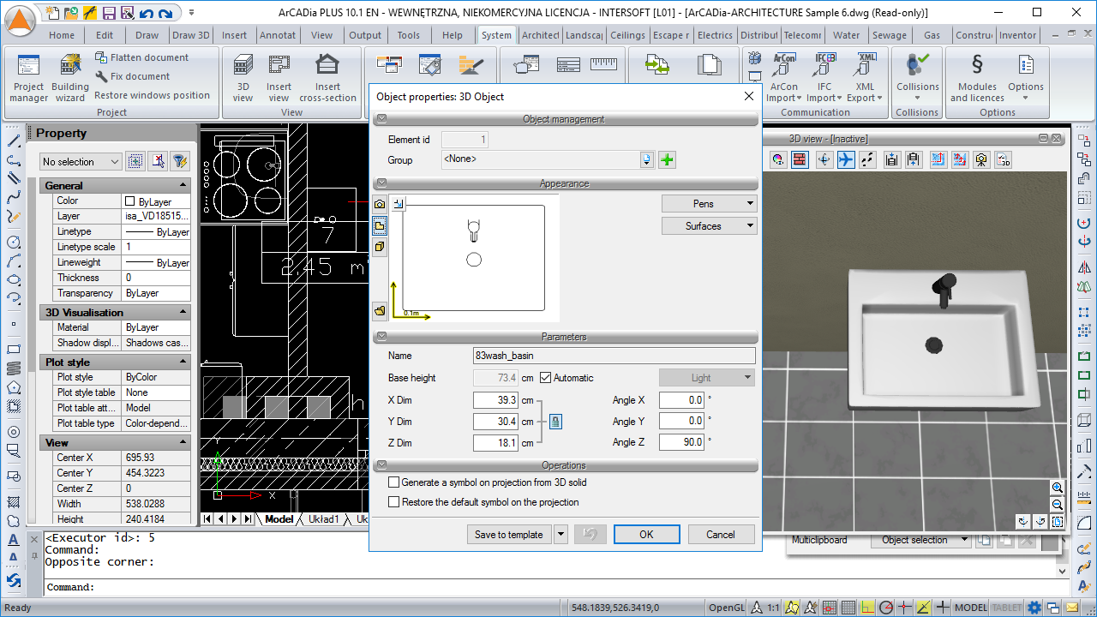Check Restore the default symbol on the projection

(x=394, y=502)
